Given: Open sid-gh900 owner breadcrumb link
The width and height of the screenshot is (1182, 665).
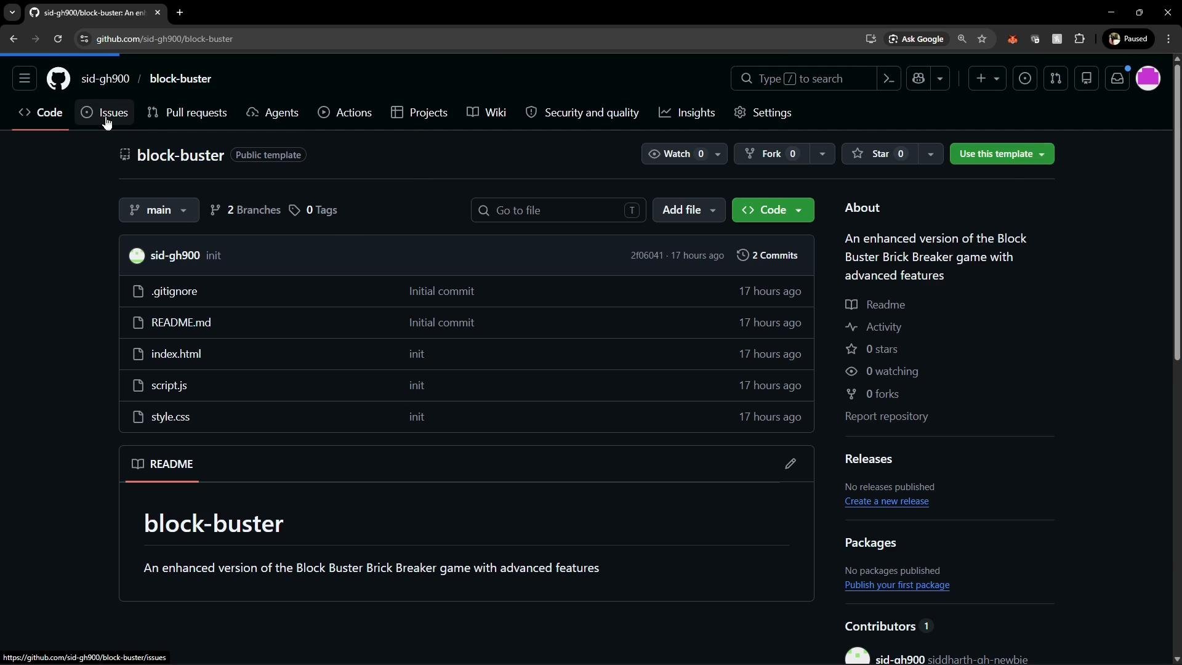Looking at the screenshot, I should (x=105, y=79).
